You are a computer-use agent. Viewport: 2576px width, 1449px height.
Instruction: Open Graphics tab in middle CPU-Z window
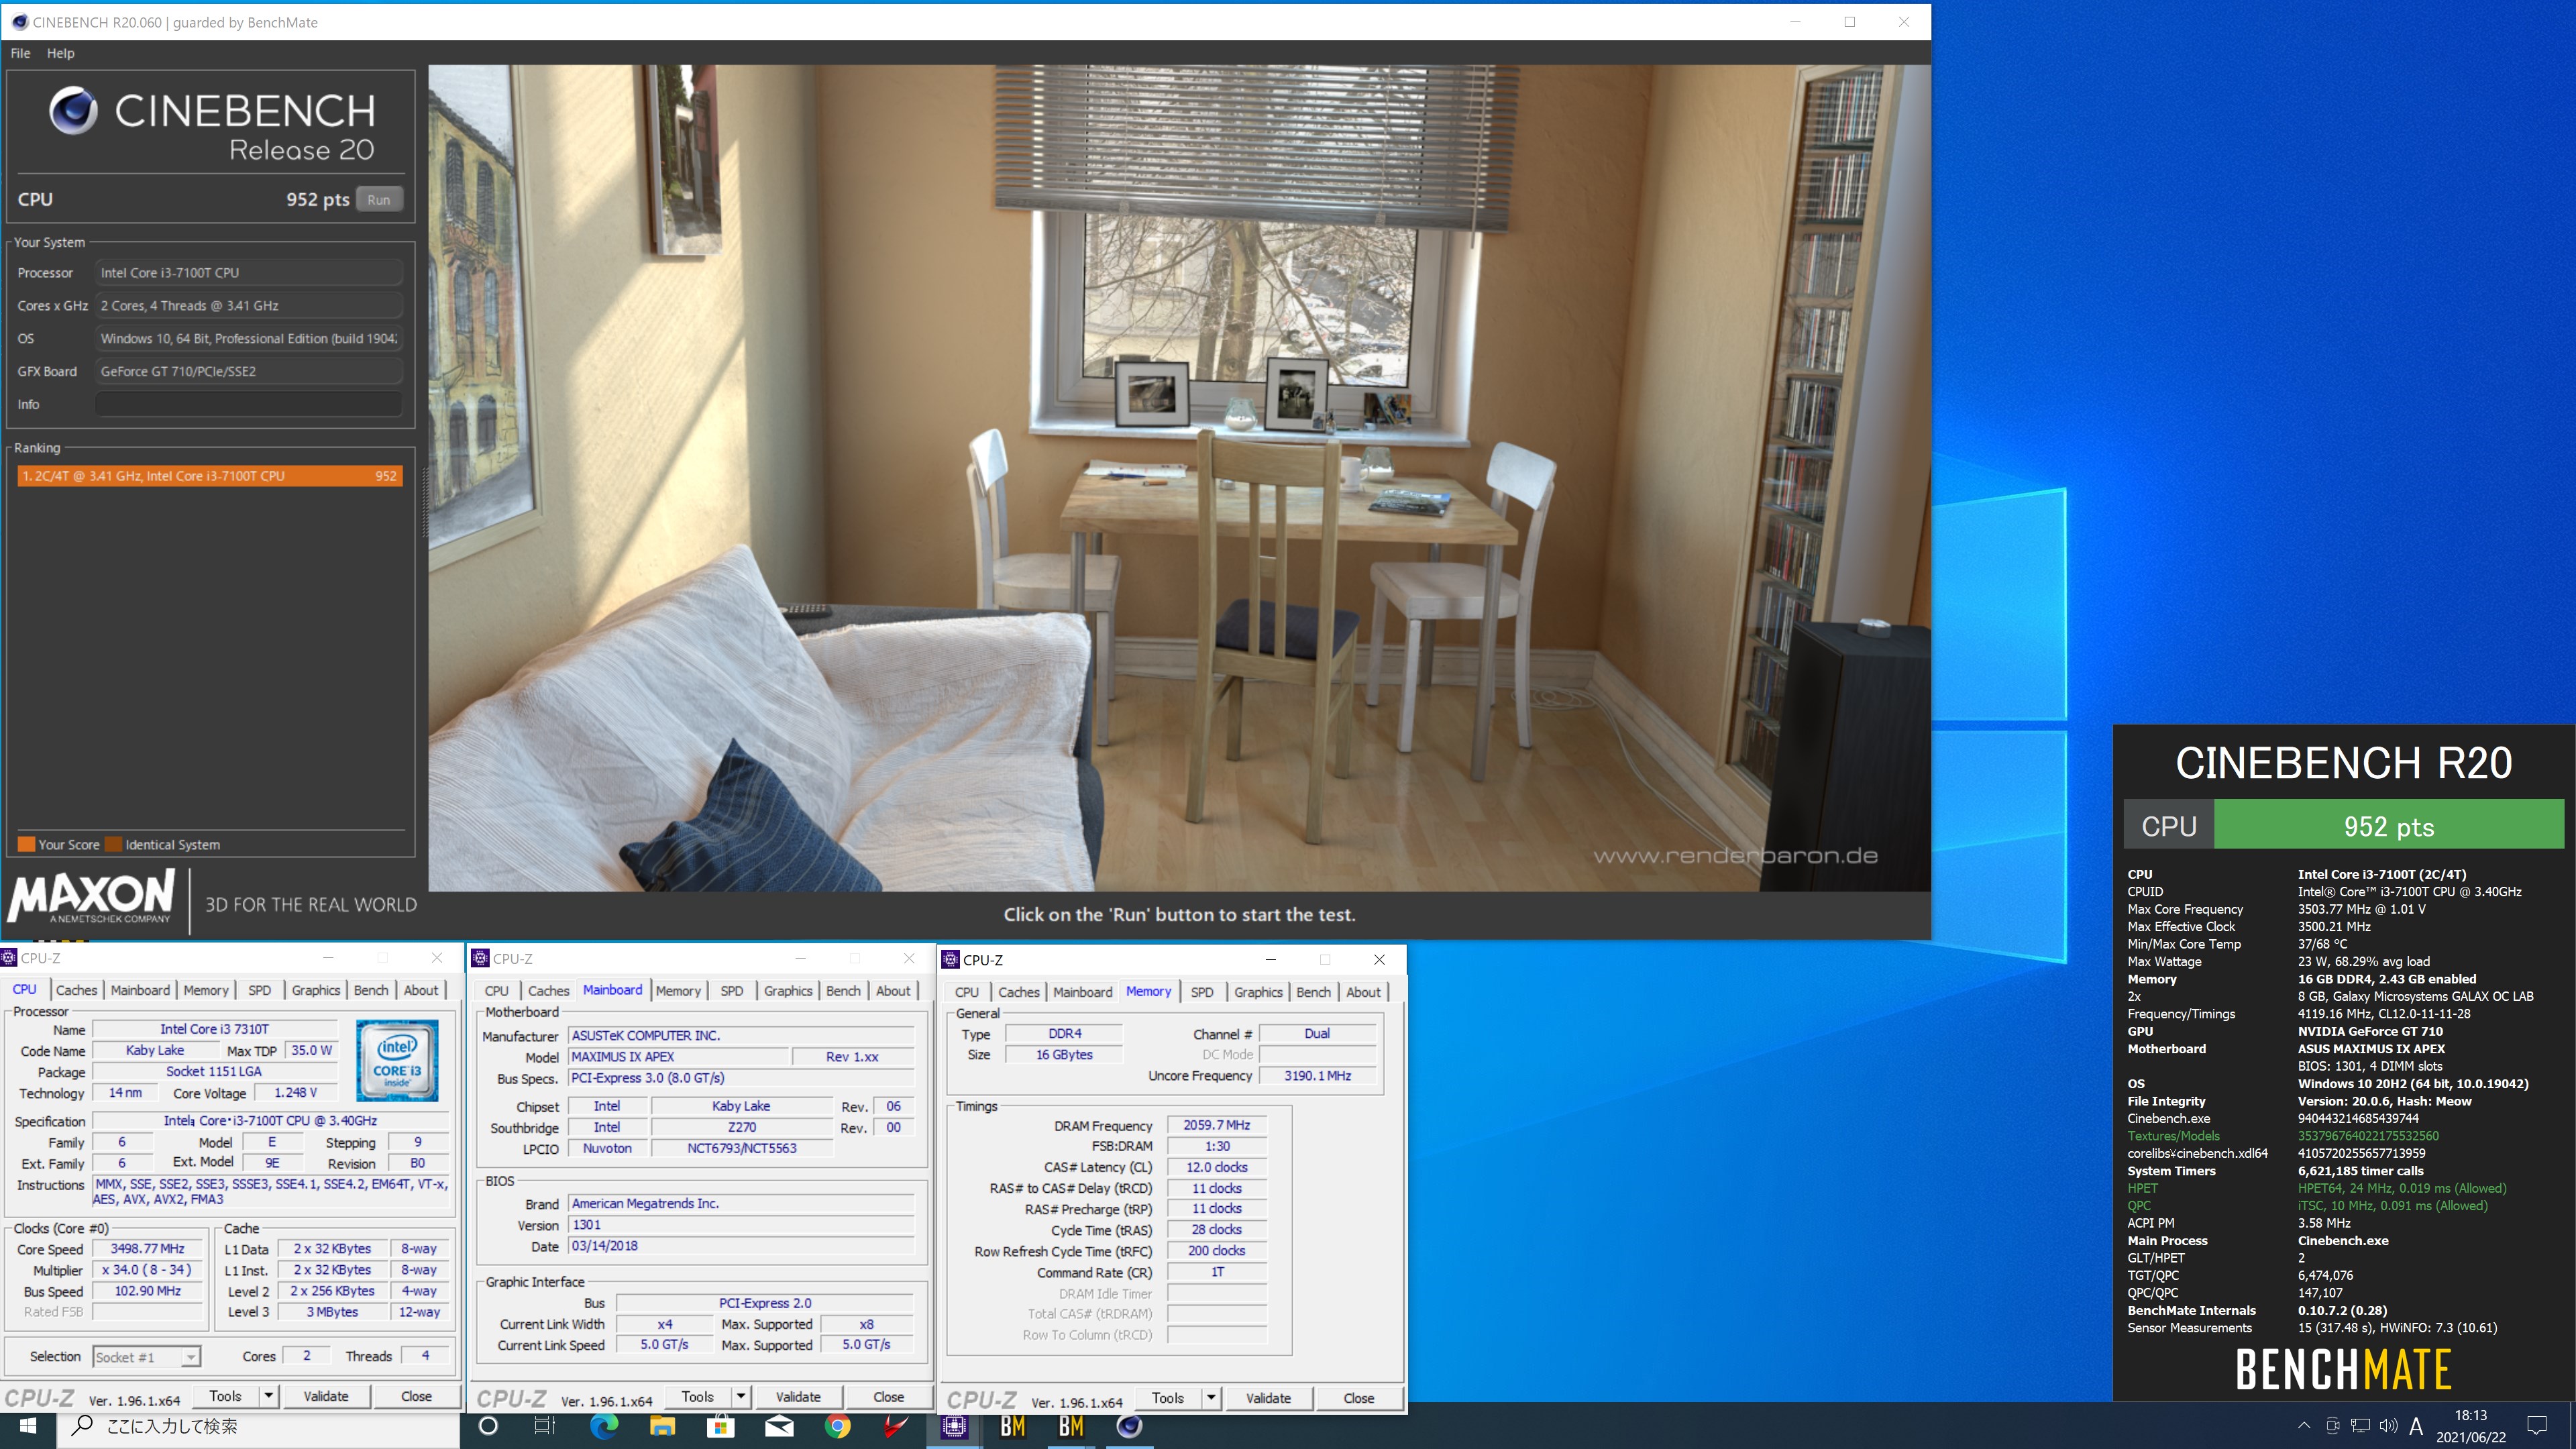[x=788, y=991]
